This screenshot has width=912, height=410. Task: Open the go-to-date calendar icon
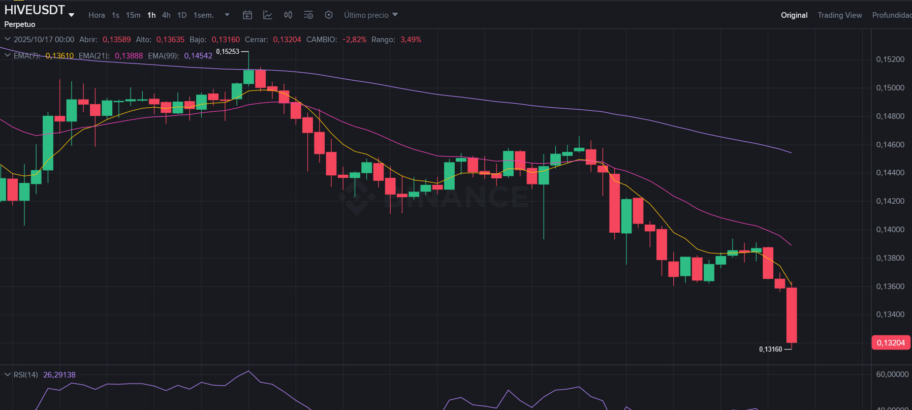click(247, 15)
